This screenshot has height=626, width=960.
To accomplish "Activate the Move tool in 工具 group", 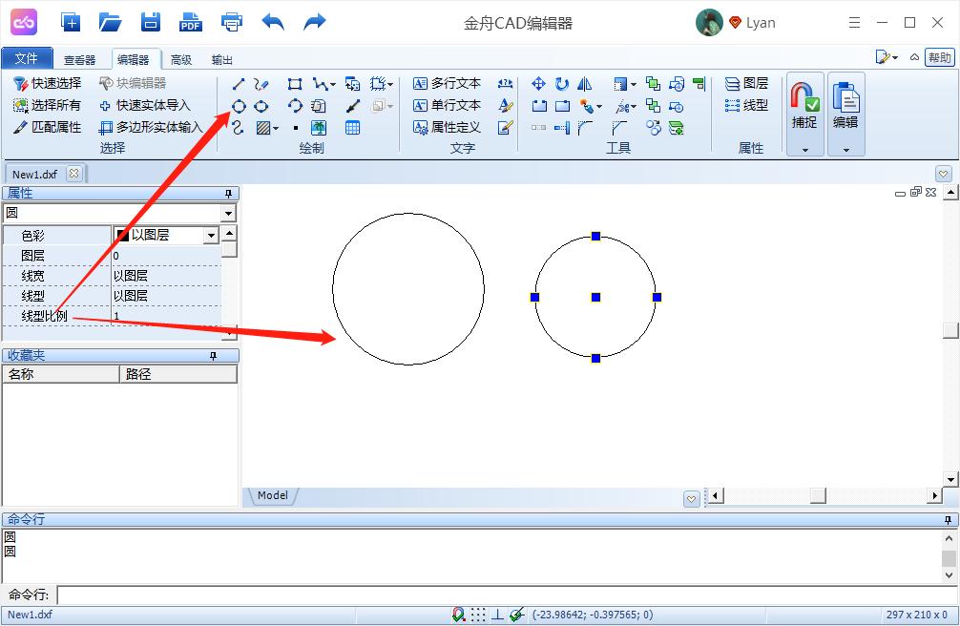I will coord(539,84).
